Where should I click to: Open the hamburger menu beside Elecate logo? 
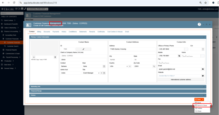coord(2,9)
